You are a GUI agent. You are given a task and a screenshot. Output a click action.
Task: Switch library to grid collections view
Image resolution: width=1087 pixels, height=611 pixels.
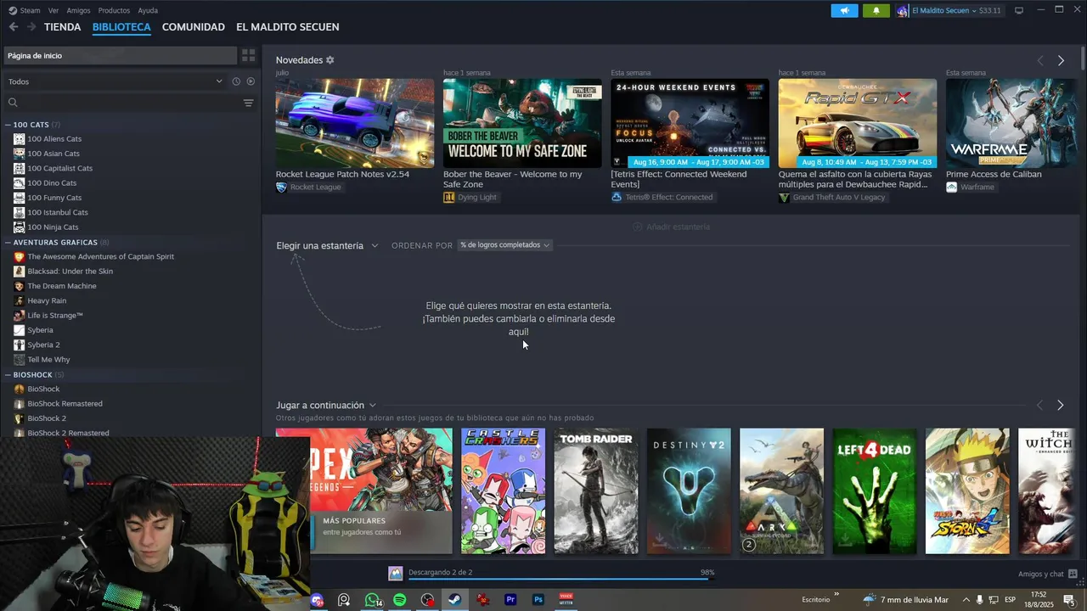tap(248, 55)
